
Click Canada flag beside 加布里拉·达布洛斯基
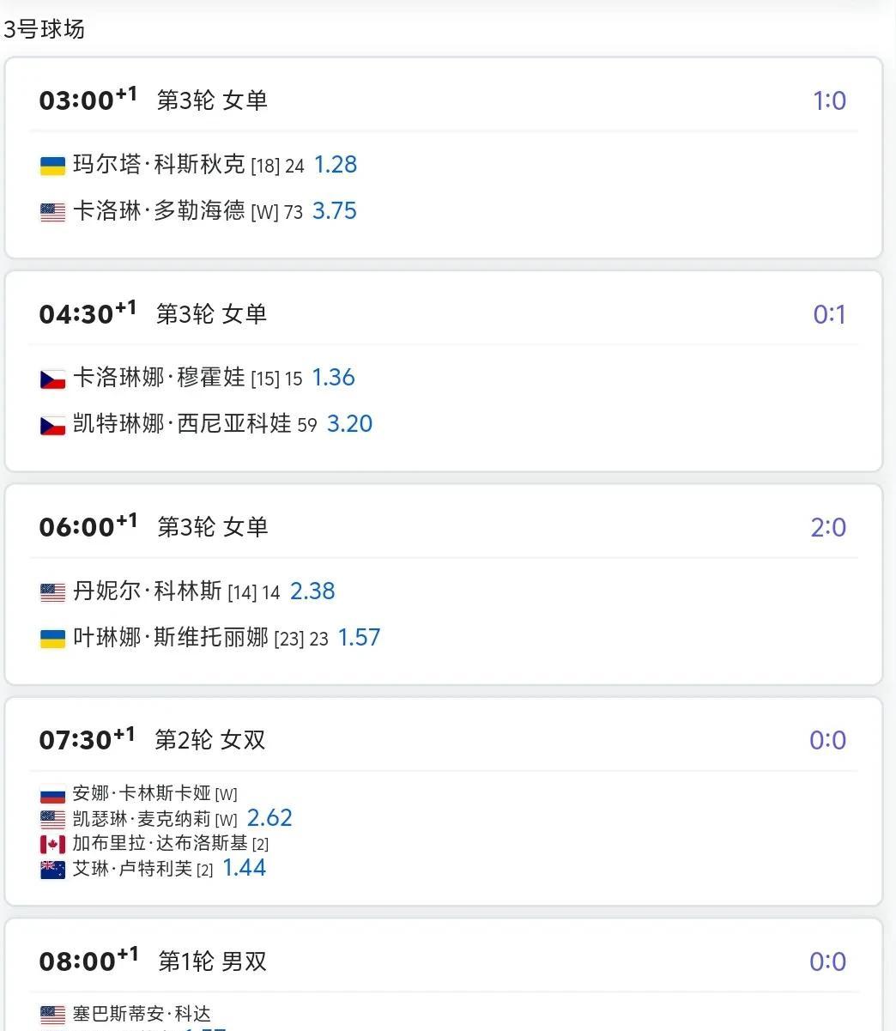(x=52, y=845)
